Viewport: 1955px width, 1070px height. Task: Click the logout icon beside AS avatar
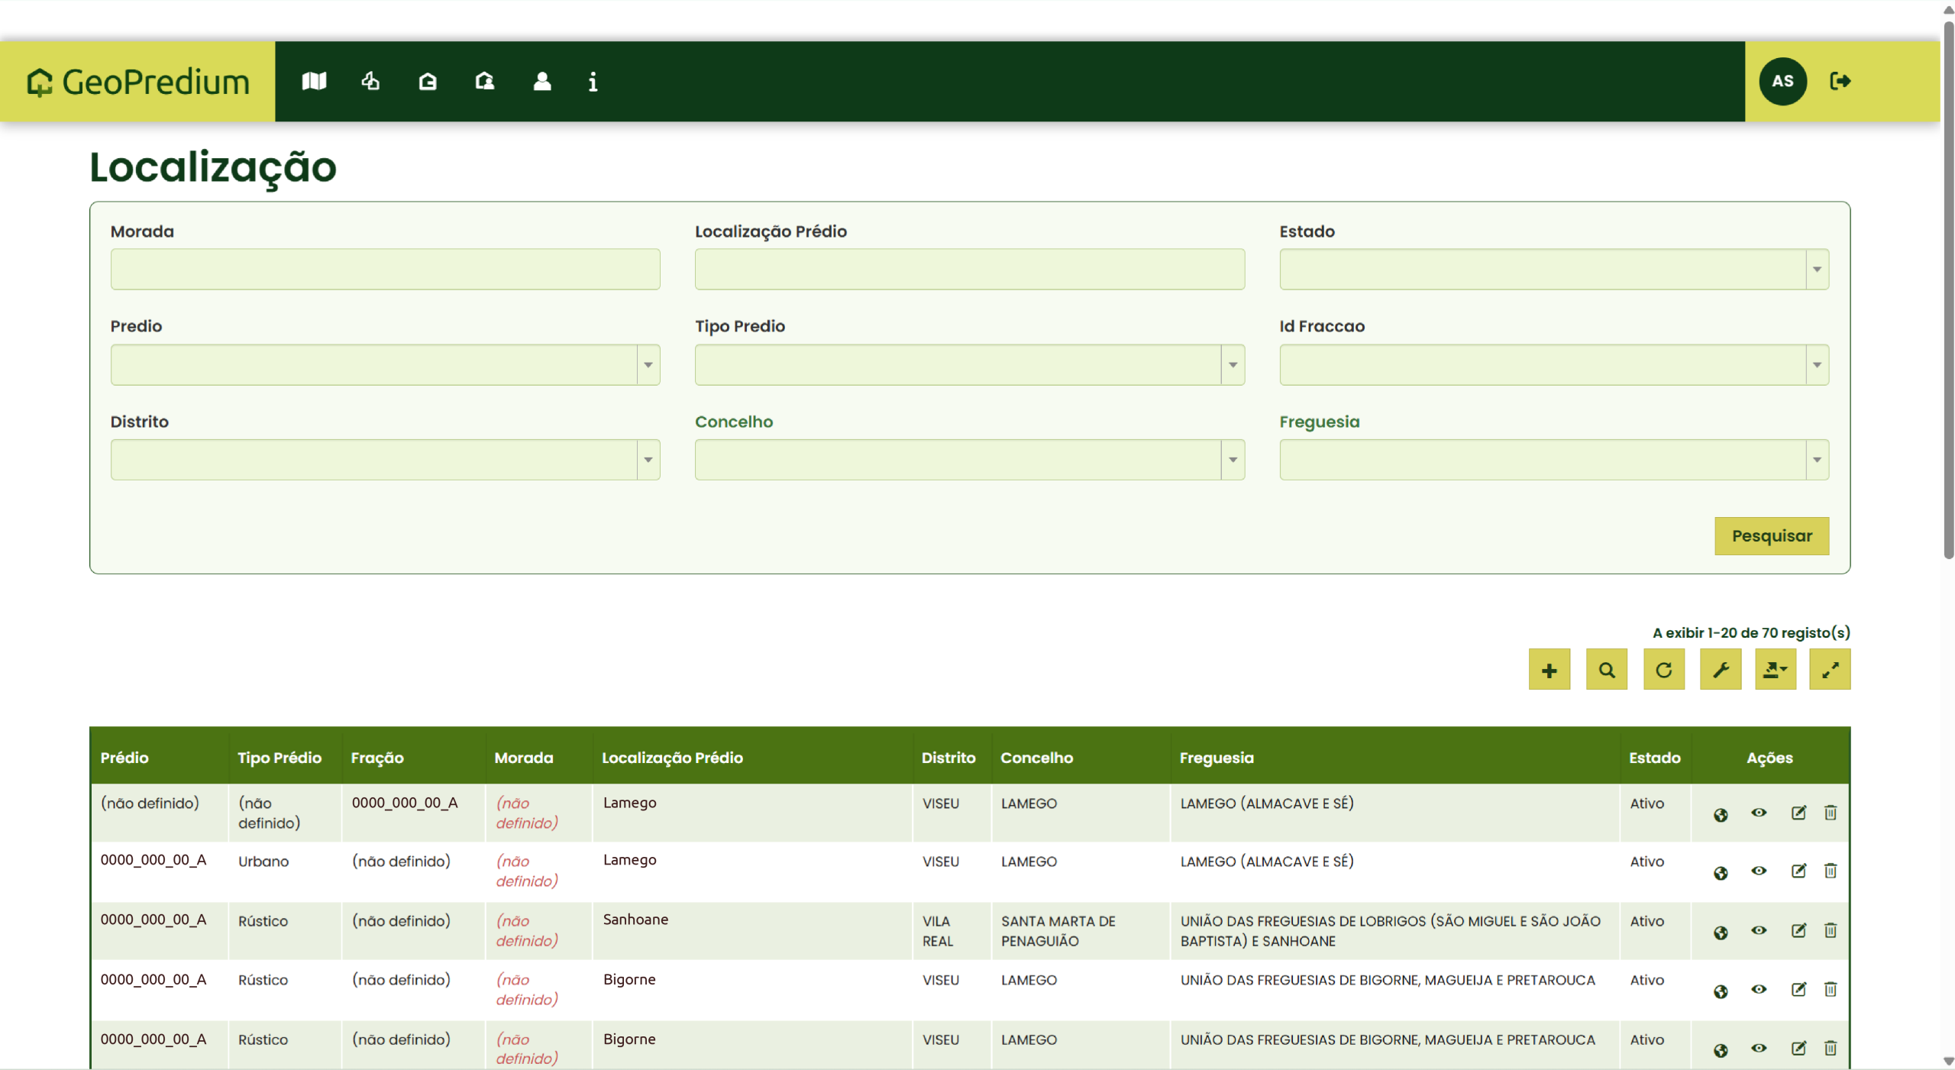tap(1840, 81)
